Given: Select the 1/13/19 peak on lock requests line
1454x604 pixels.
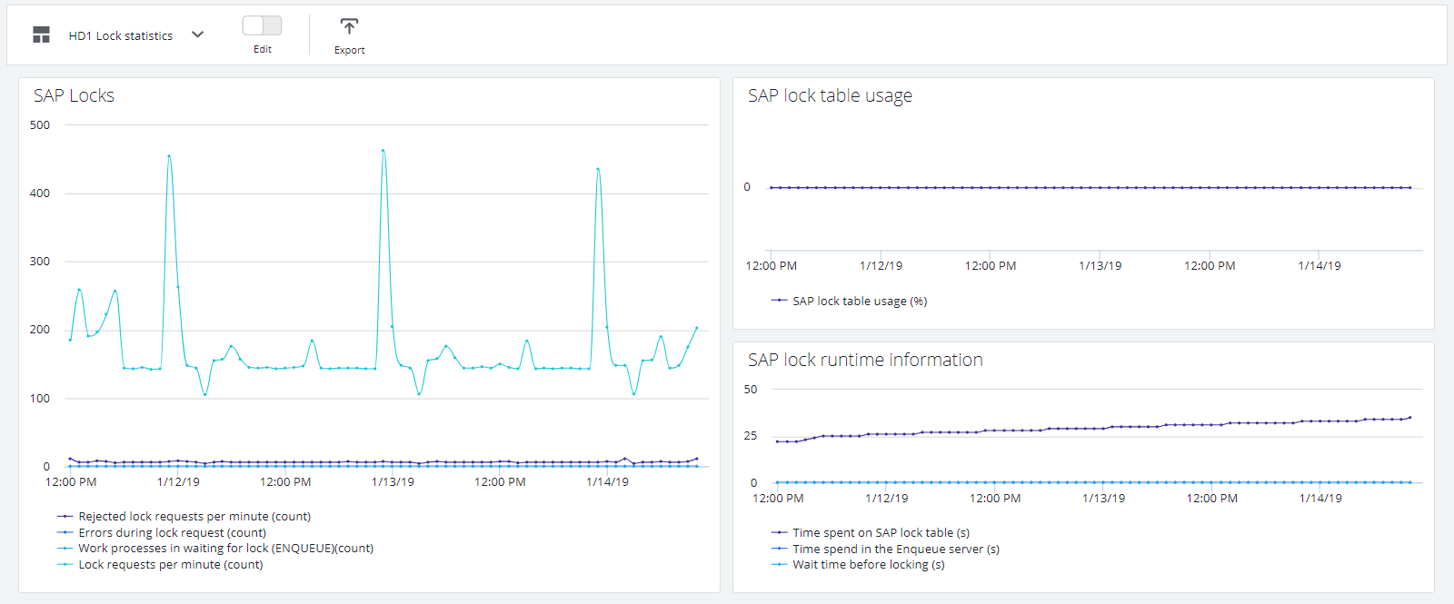Looking at the screenshot, I should tap(383, 151).
